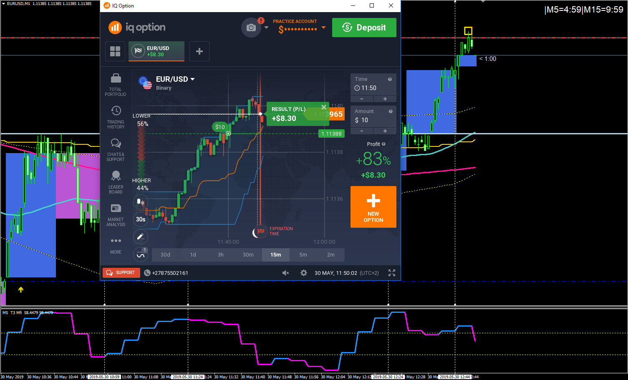The height and width of the screenshot is (380, 628).
Task: Click the Lower 56% sentiment label
Action: coord(142,120)
